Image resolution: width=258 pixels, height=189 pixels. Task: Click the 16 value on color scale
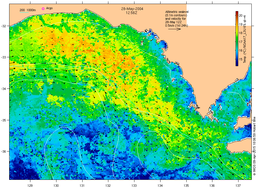coord(241,50)
